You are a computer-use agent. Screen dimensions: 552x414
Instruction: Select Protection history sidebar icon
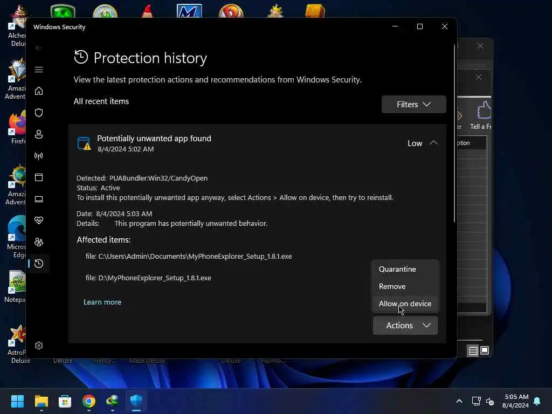pos(39,264)
